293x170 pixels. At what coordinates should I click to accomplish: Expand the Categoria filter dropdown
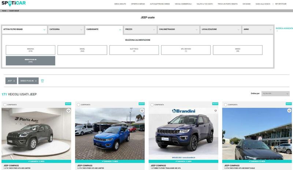(66, 30)
